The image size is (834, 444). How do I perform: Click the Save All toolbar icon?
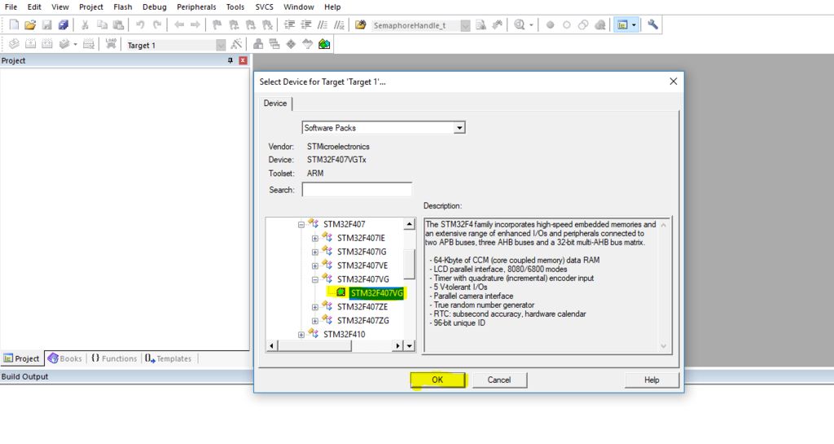[64, 25]
